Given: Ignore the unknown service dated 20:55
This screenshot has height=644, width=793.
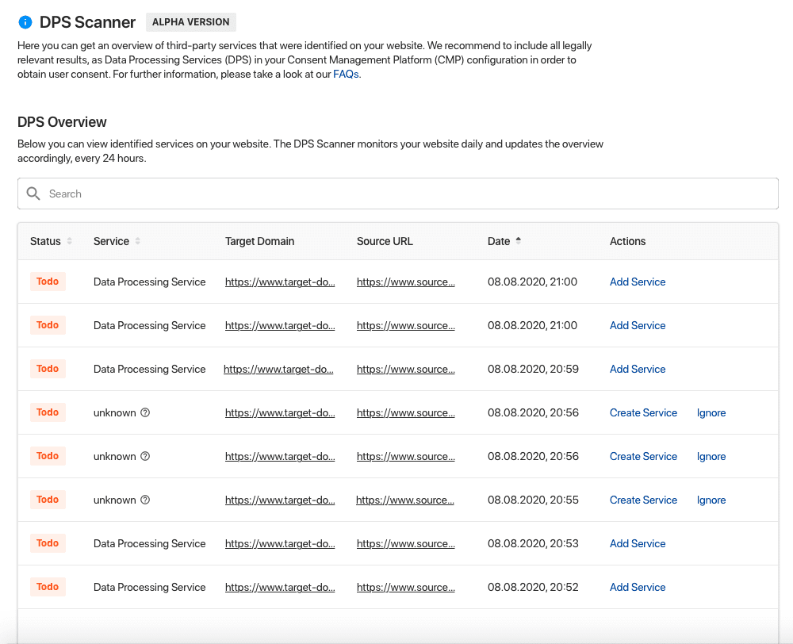Looking at the screenshot, I should [x=711, y=500].
